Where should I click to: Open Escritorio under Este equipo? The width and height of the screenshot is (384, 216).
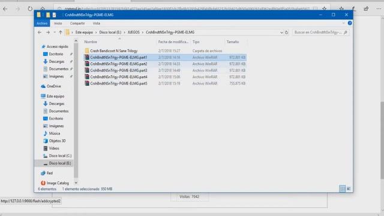56,119
